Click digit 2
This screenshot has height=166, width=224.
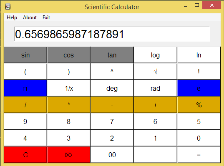pyautogui.click(x=112, y=138)
